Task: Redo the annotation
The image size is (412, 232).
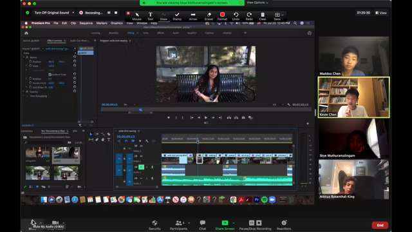Action: tap(249, 16)
